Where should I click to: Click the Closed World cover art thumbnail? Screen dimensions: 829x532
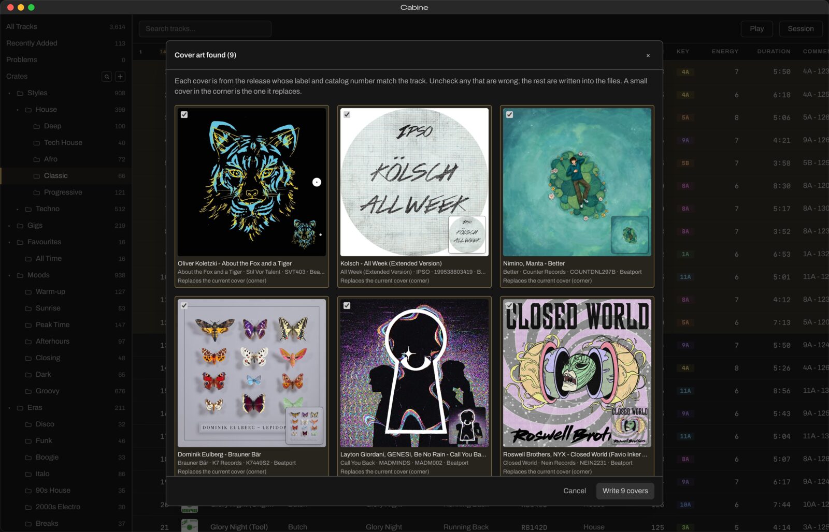click(577, 373)
